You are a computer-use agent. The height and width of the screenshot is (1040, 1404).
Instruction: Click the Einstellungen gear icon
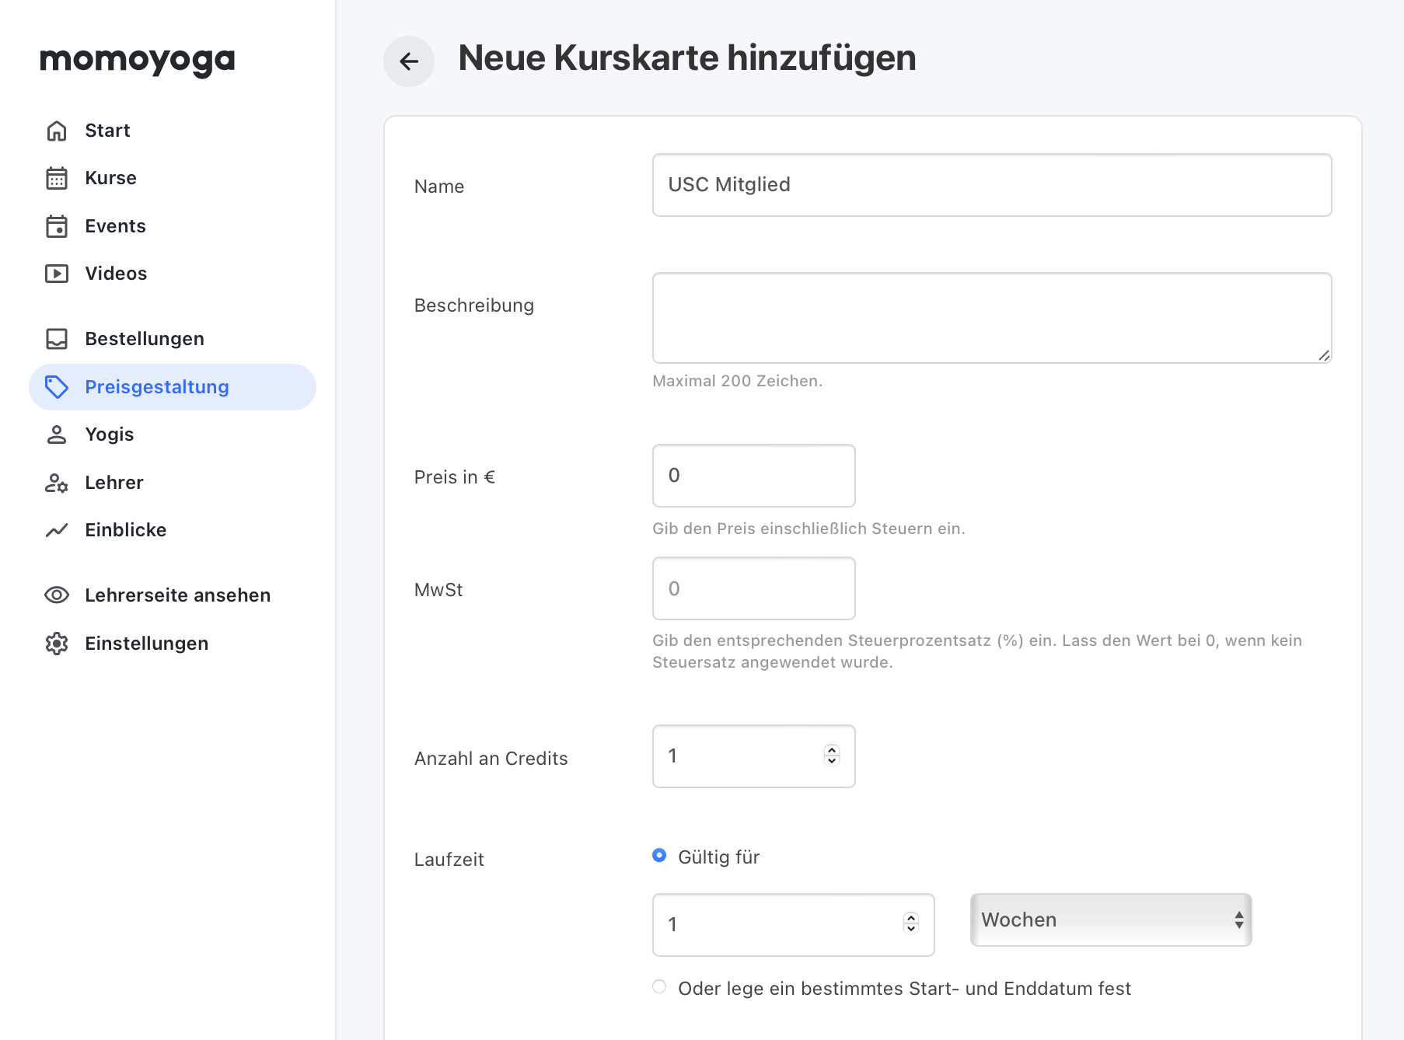coord(57,644)
